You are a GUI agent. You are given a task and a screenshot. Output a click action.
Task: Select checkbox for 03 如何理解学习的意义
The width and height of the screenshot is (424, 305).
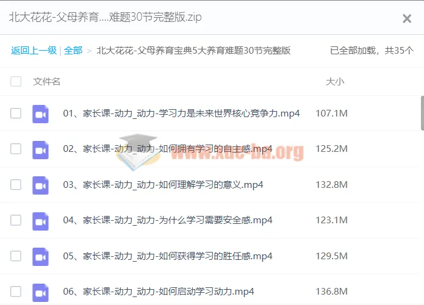point(16,185)
